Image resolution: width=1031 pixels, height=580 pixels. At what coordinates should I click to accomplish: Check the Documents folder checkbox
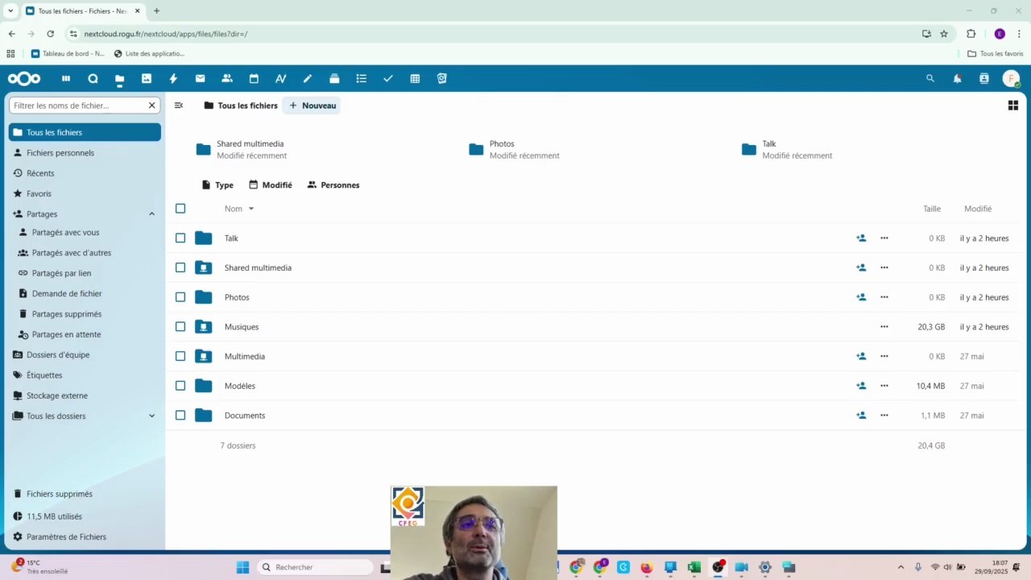coord(180,416)
